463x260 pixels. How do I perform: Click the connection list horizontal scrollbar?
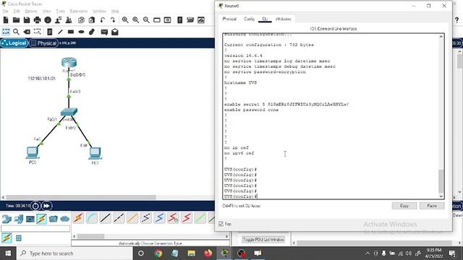click(91, 236)
